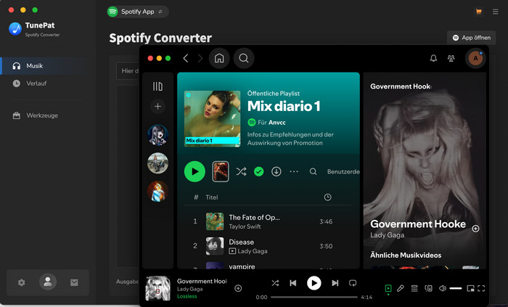Viewport: 508px width, 307px height.
Task: Open Spotify notifications bell
Action: coord(433,58)
